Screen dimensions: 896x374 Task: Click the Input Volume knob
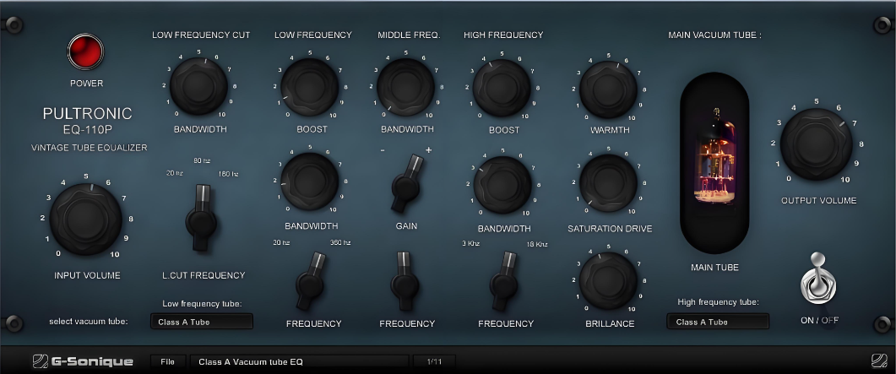85,219
